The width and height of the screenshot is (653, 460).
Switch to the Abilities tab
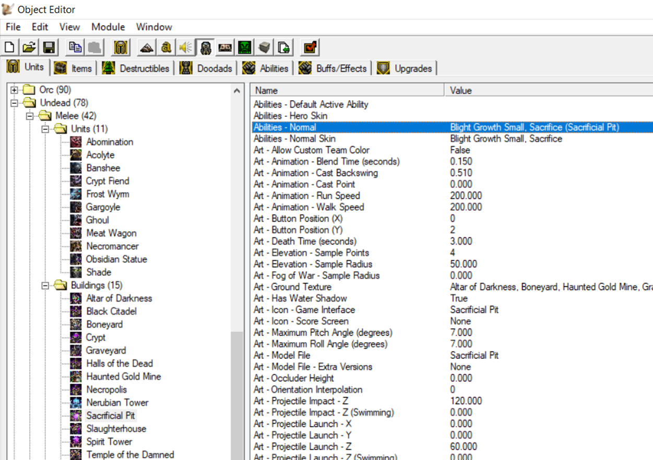(266, 68)
